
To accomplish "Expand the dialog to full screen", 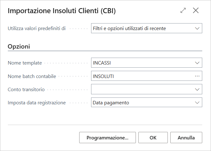I will (183, 10).
